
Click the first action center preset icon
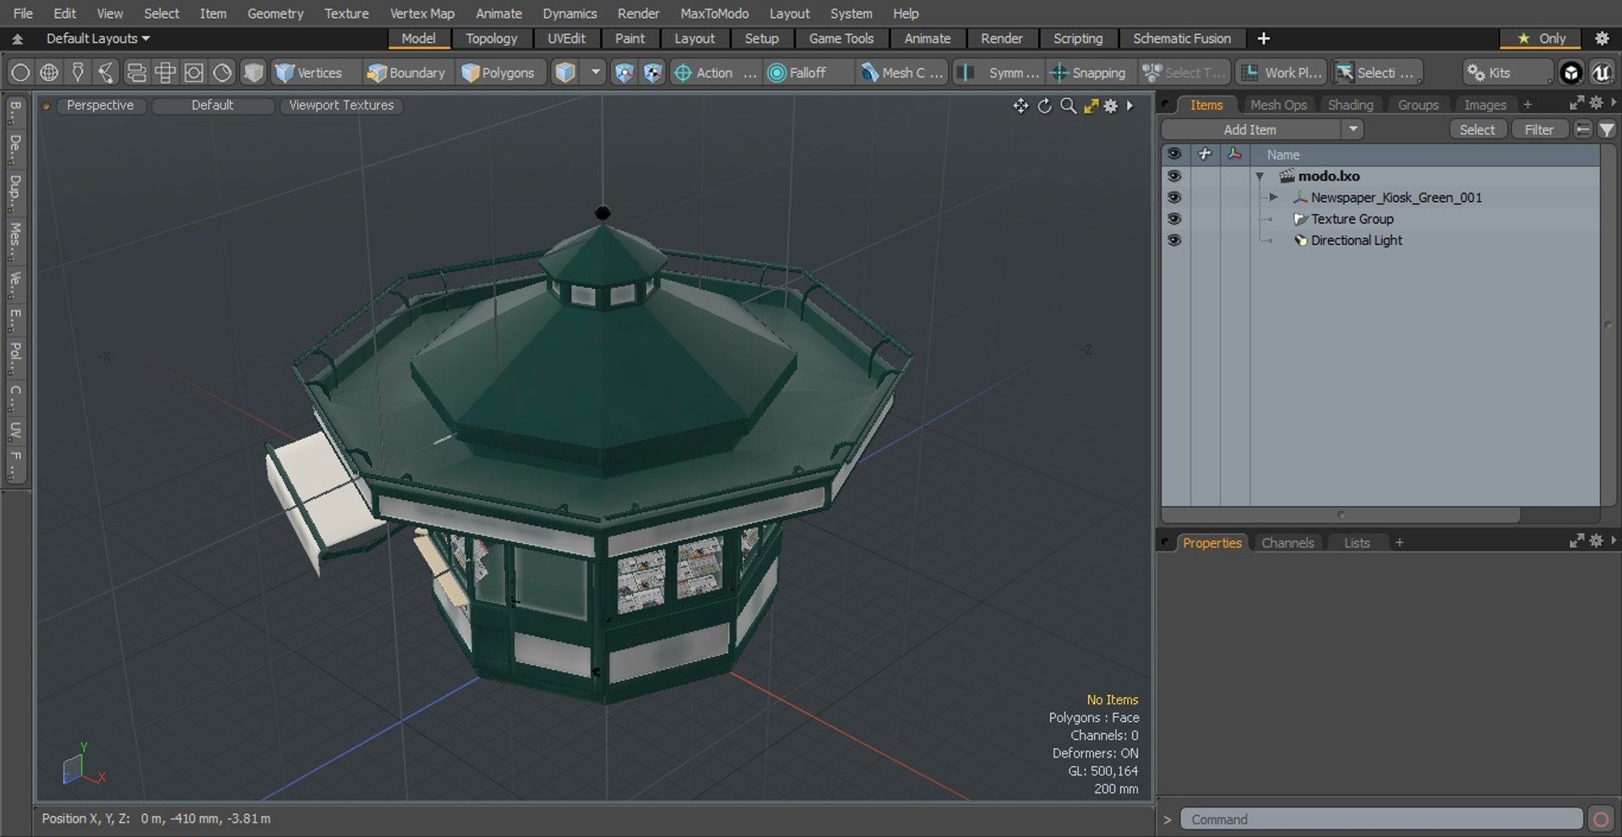(623, 73)
